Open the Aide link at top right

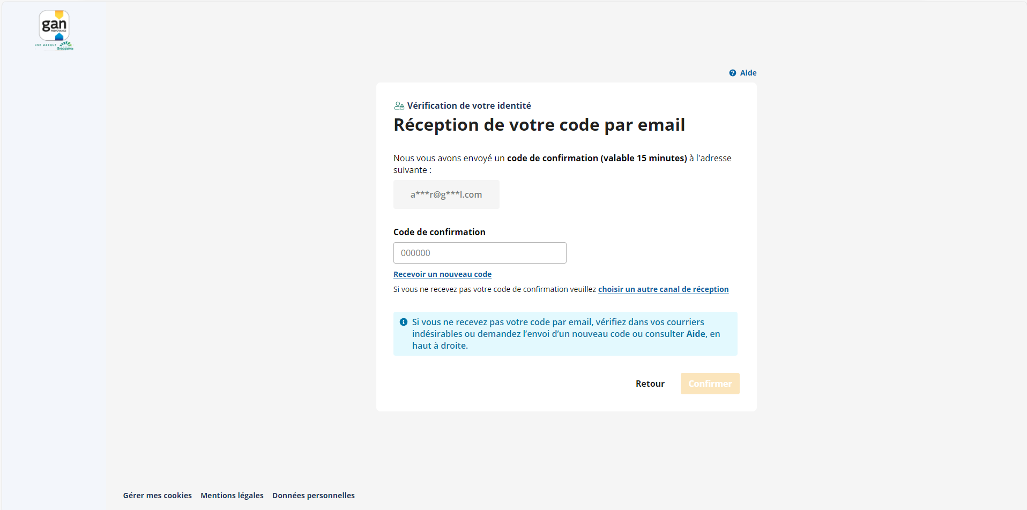pos(748,73)
